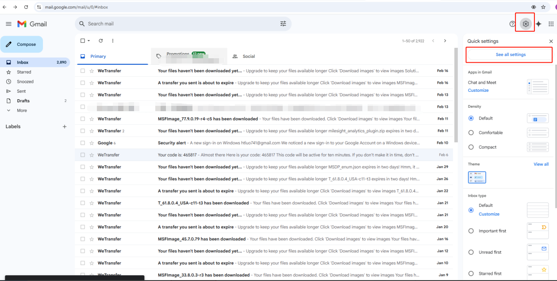This screenshot has width=557, height=281.
Task: Click See all settings
Action: 511,55
